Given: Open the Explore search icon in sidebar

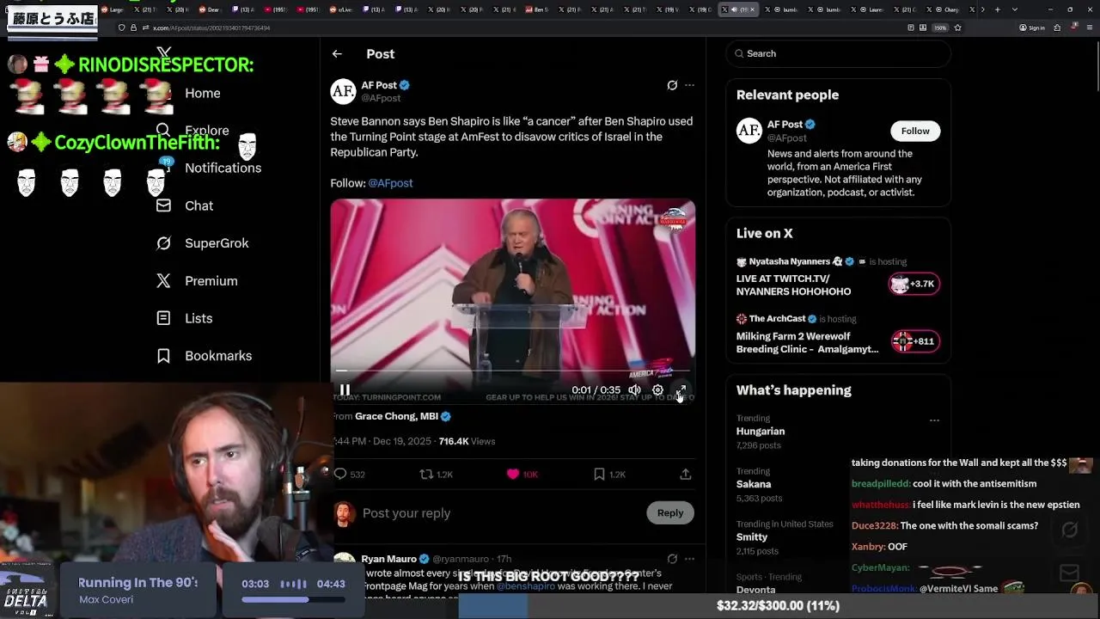Looking at the screenshot, I should coord(163,130).
